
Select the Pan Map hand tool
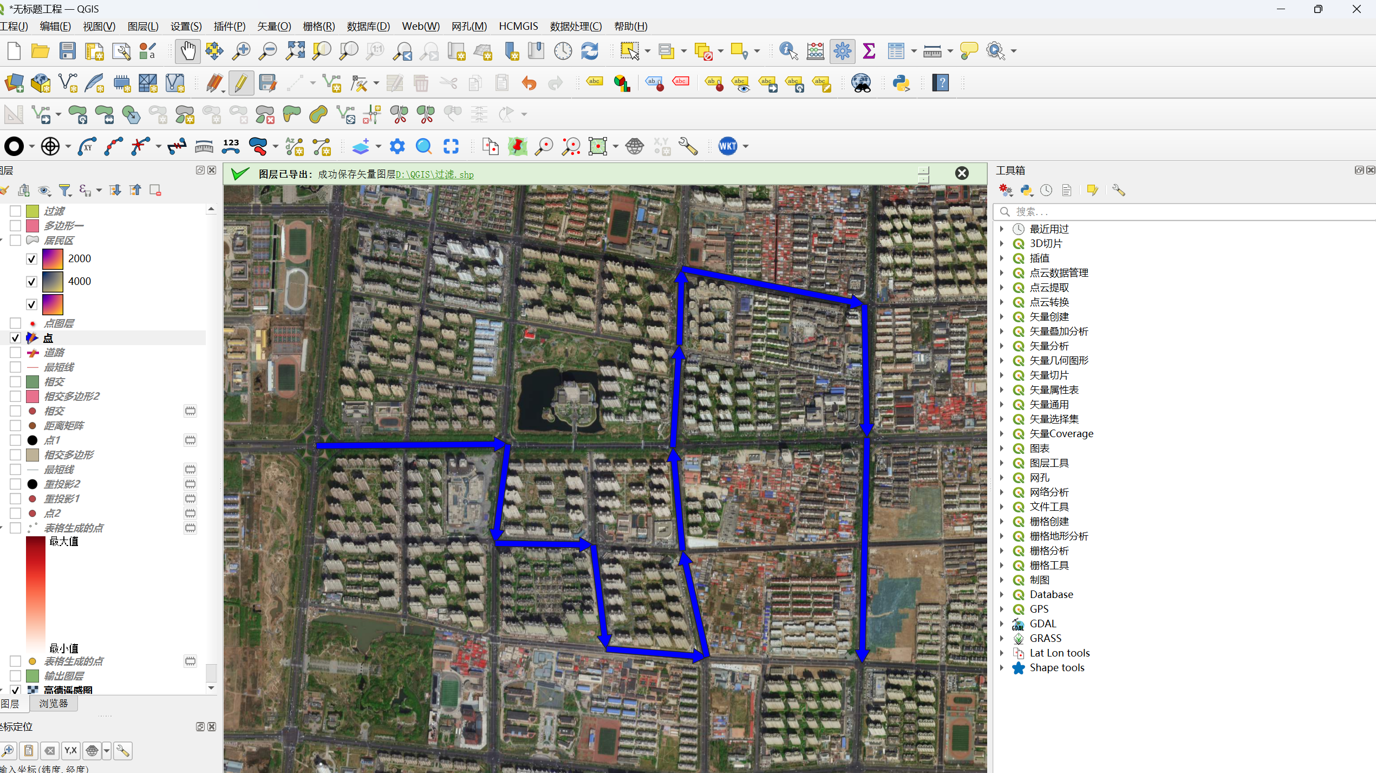pos(187,51)
